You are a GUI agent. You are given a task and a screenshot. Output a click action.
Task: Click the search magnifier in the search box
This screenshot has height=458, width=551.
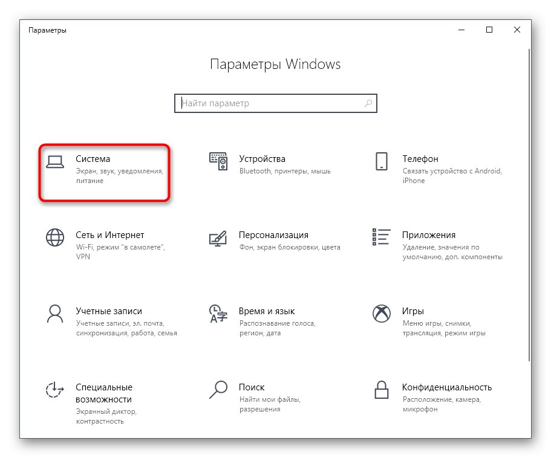tap(368, 103)
